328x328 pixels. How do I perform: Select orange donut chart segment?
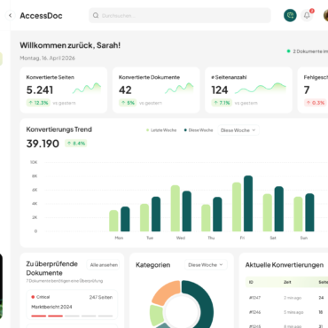(166, 293)
